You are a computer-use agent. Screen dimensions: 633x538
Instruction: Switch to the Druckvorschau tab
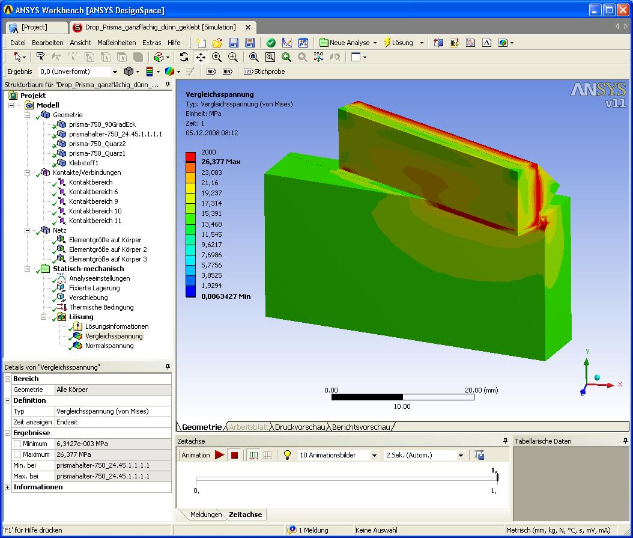click(x=300, y=427)
